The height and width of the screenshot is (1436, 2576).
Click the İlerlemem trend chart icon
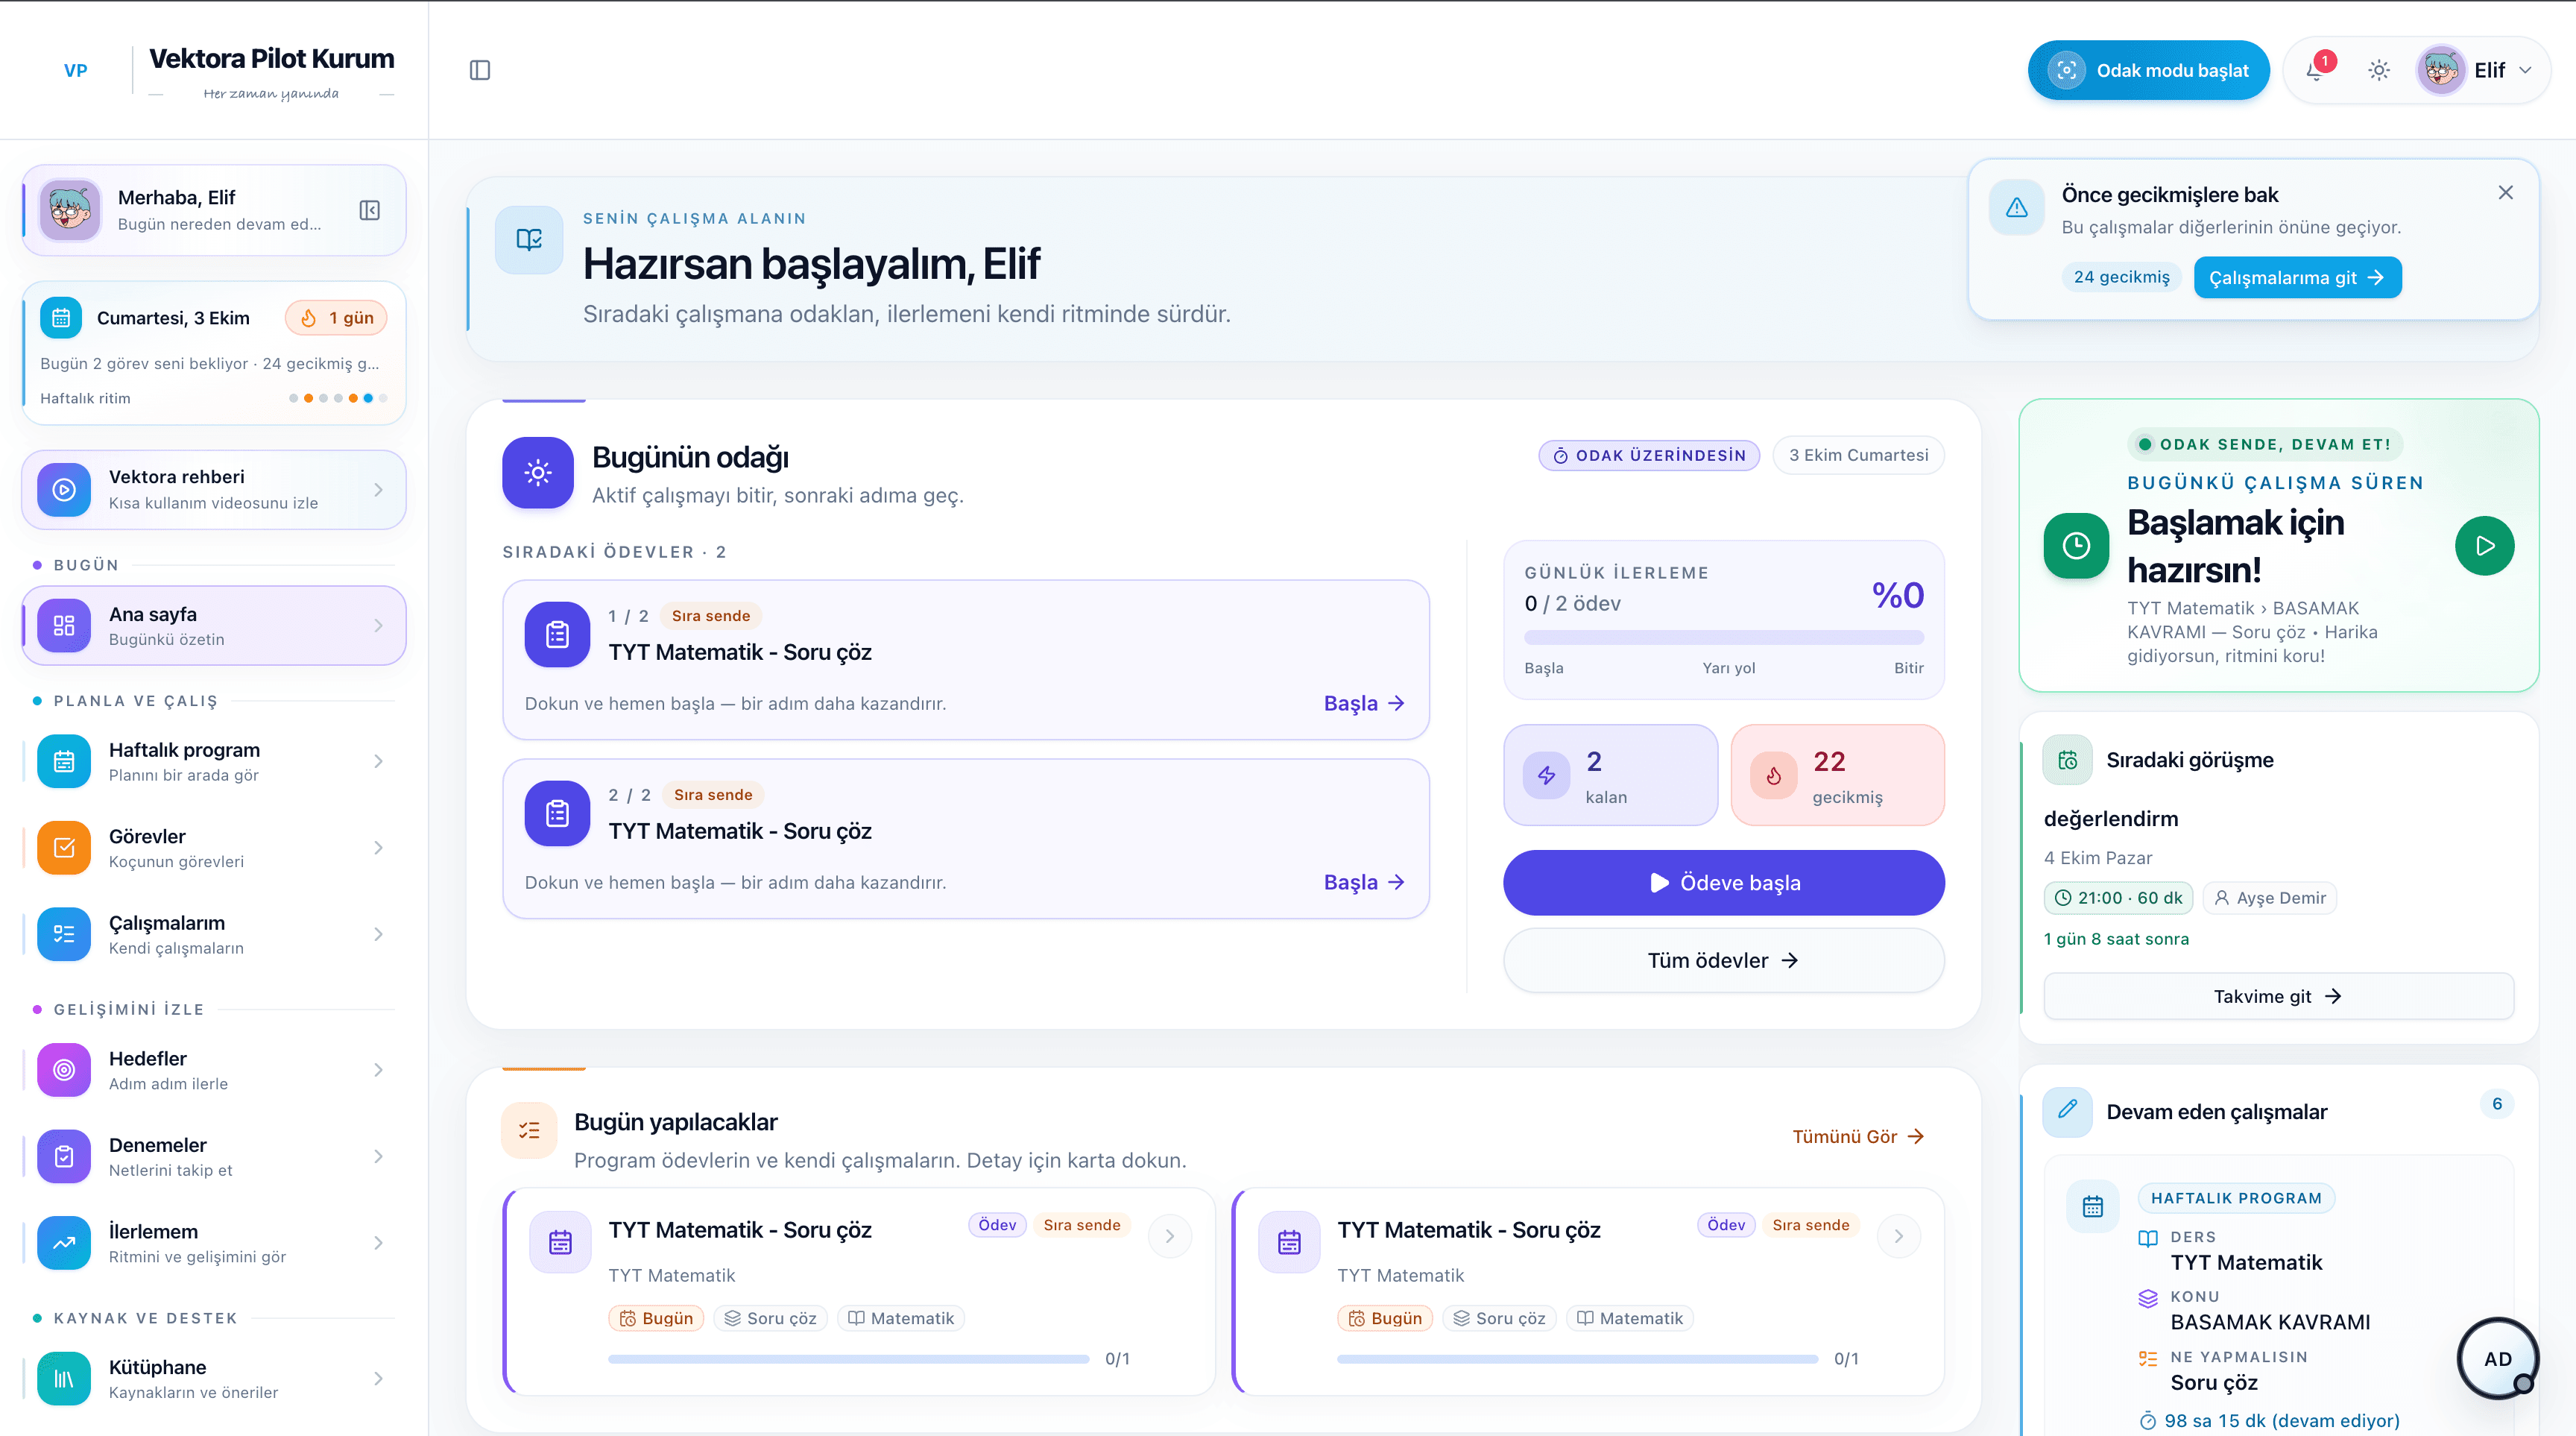click(x=64, y=1243)
